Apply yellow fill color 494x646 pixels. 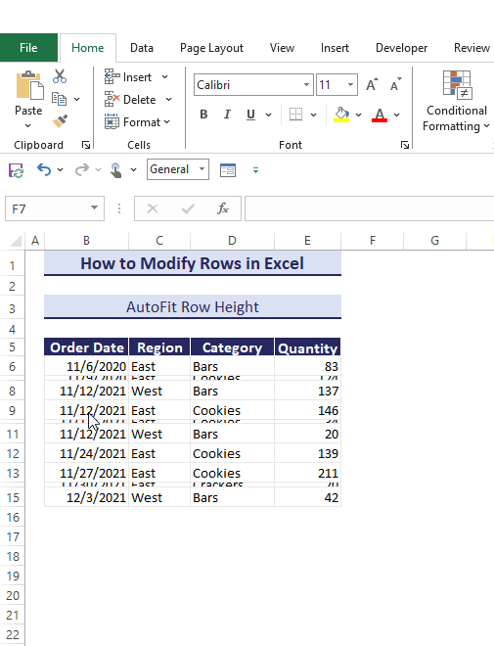(x=341, y=115)
